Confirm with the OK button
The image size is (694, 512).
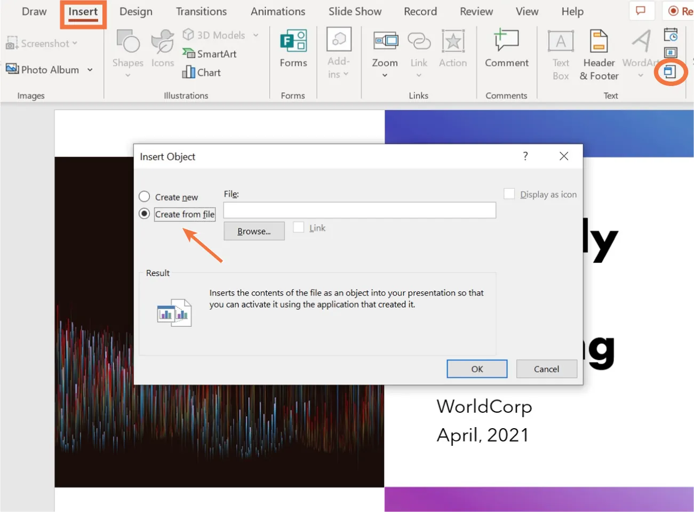[476, 368]
